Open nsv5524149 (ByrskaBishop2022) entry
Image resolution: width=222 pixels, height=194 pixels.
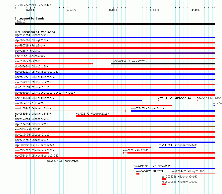(x=37, y=156)
